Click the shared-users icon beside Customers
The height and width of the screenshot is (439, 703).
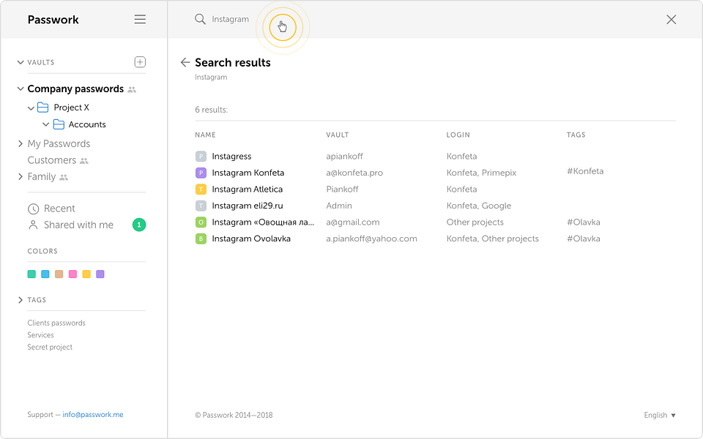tap(83, 161)
